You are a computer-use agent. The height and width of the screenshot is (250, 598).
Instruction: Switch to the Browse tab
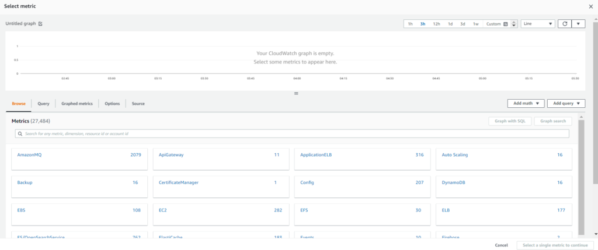(x=19, y=104)
